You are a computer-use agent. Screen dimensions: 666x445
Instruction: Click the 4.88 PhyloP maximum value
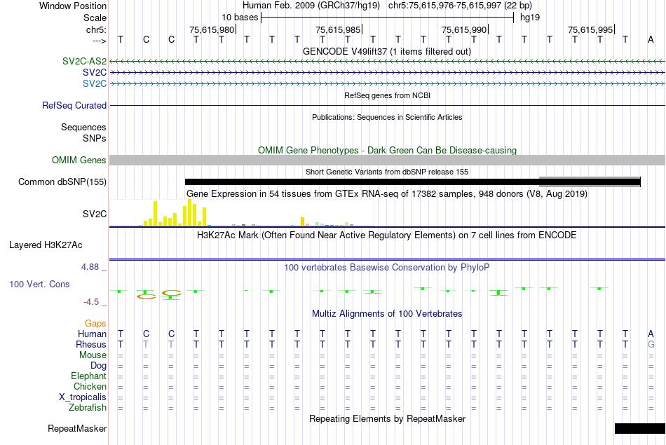[90, 267]
